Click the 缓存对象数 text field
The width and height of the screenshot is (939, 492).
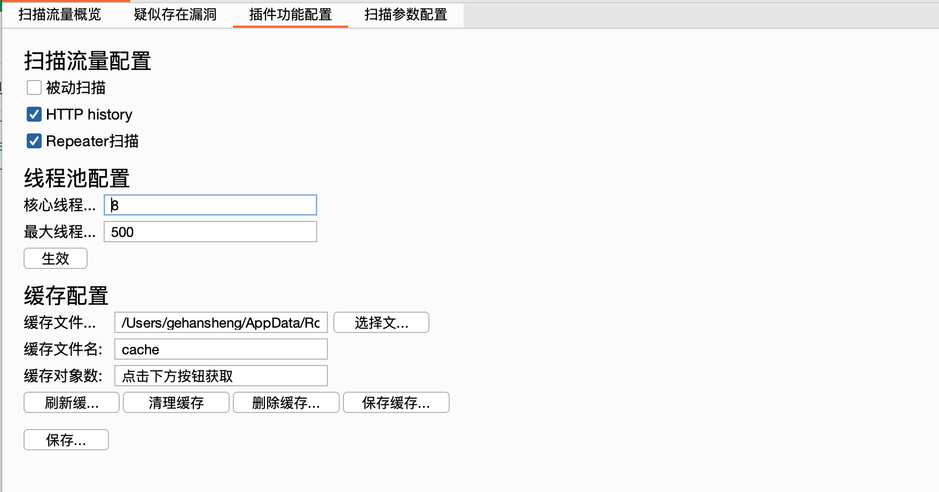[x=221, y=376]
